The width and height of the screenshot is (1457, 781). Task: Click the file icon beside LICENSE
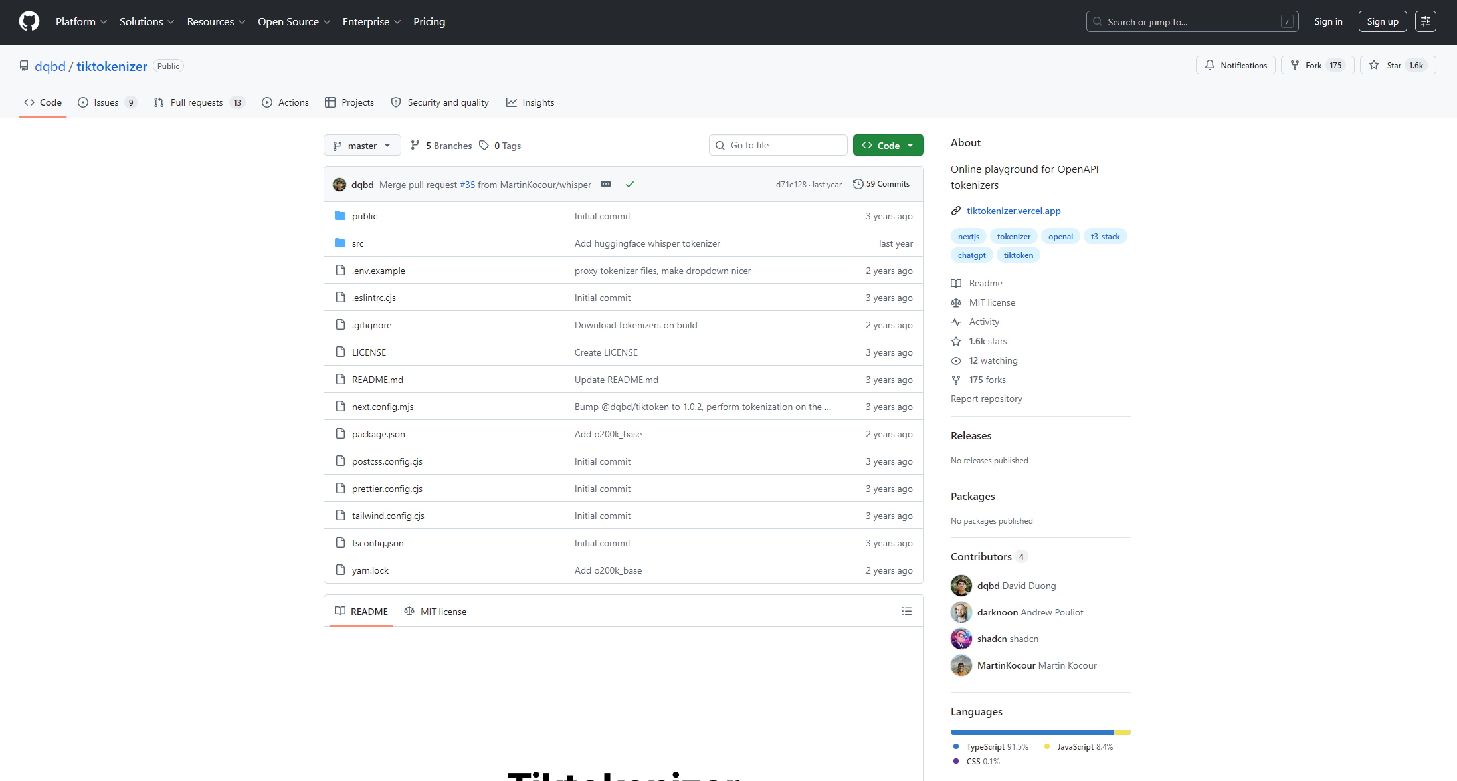(x=340, y=352)
